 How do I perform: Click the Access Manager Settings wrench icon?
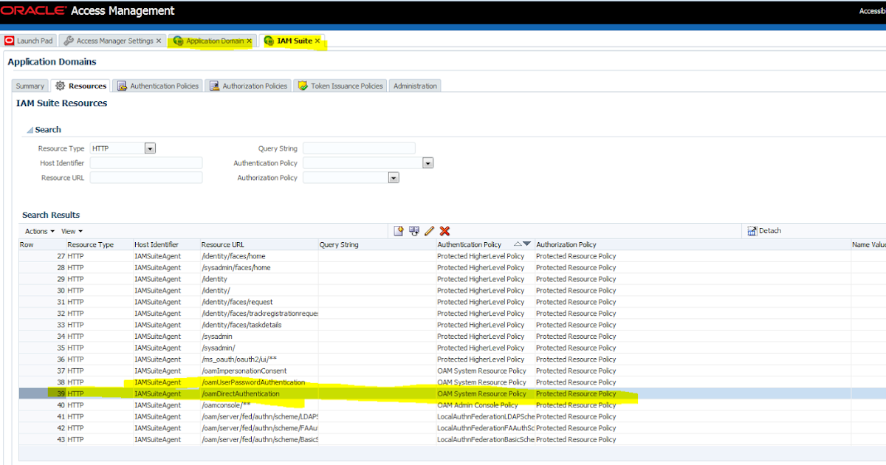pos(69,41)
